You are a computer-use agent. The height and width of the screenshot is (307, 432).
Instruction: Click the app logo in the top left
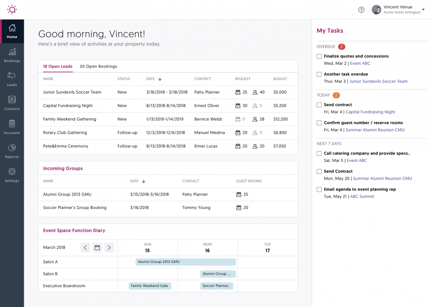click(12, 9)
